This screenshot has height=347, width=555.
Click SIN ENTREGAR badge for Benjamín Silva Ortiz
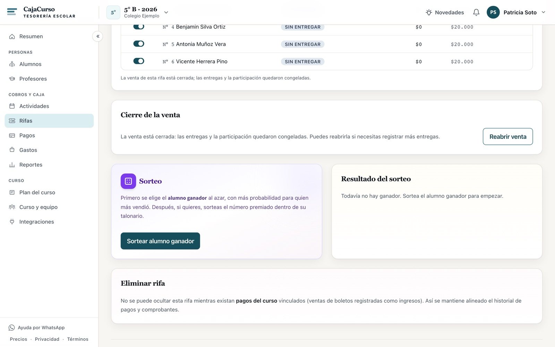tap(302, 27)
